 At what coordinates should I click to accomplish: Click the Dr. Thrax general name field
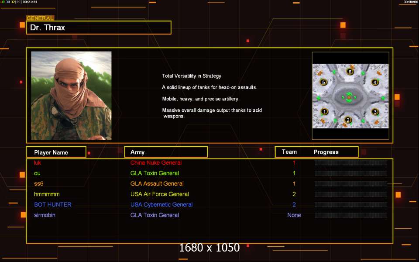pos(99,28)
